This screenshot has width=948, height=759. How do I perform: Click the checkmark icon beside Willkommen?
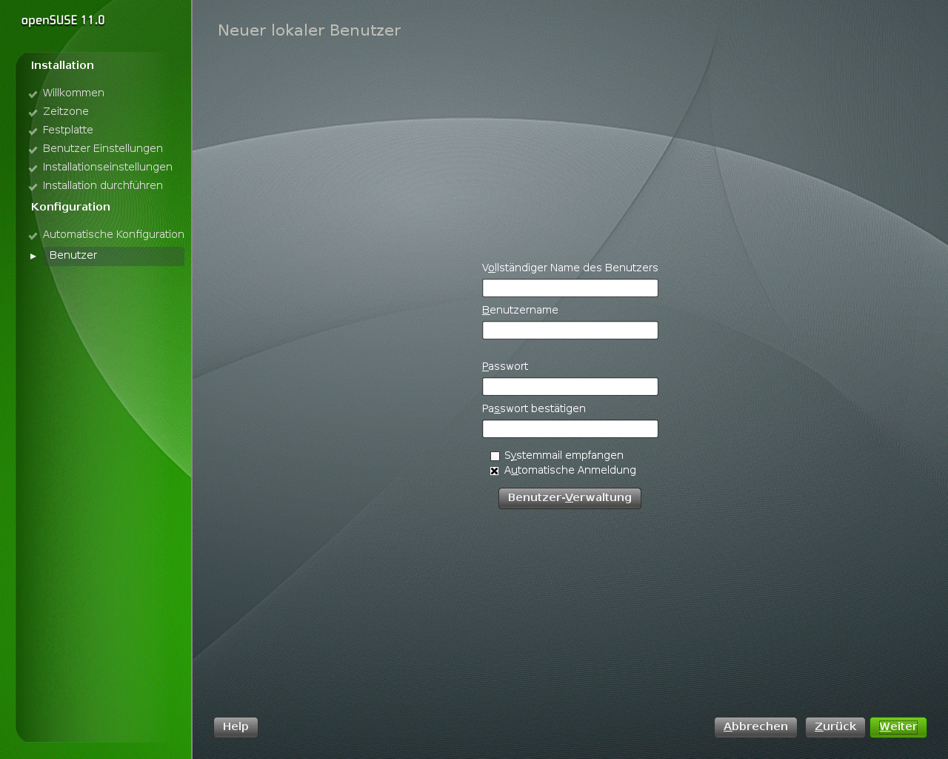point(33,94)
